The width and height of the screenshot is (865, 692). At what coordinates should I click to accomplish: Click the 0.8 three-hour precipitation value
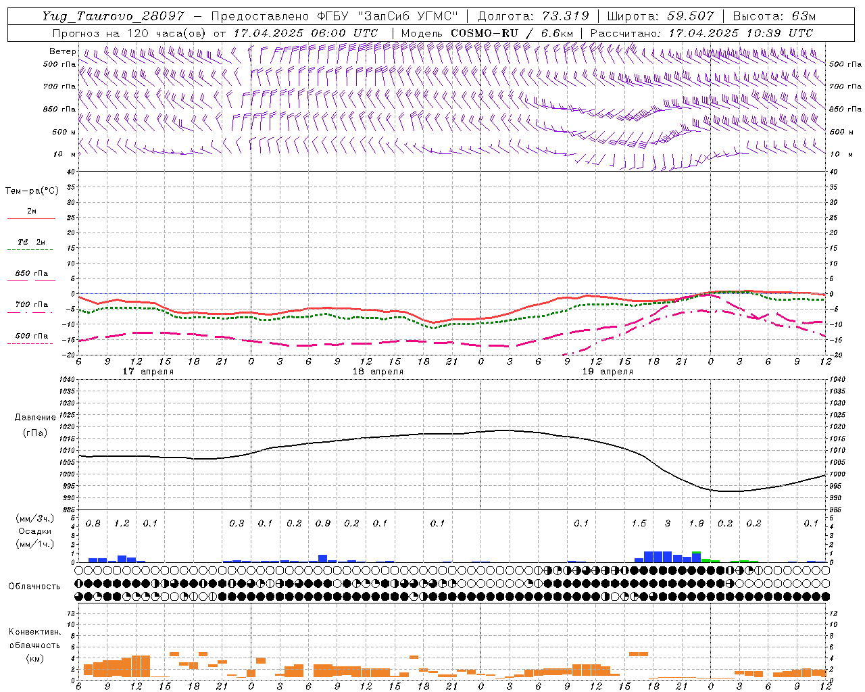point(93,524)
